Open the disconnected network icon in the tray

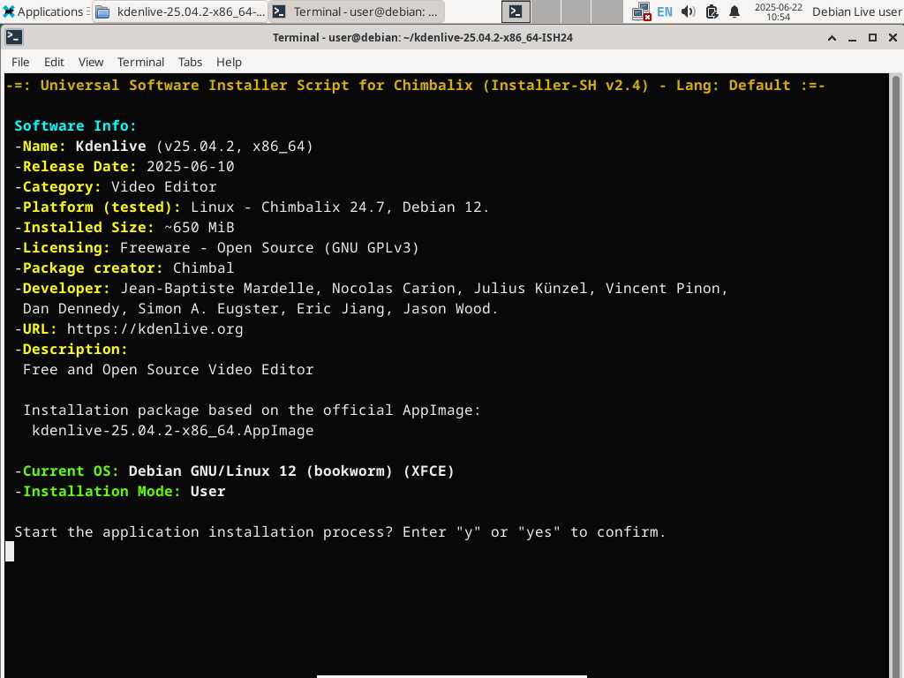coord(641,11)
